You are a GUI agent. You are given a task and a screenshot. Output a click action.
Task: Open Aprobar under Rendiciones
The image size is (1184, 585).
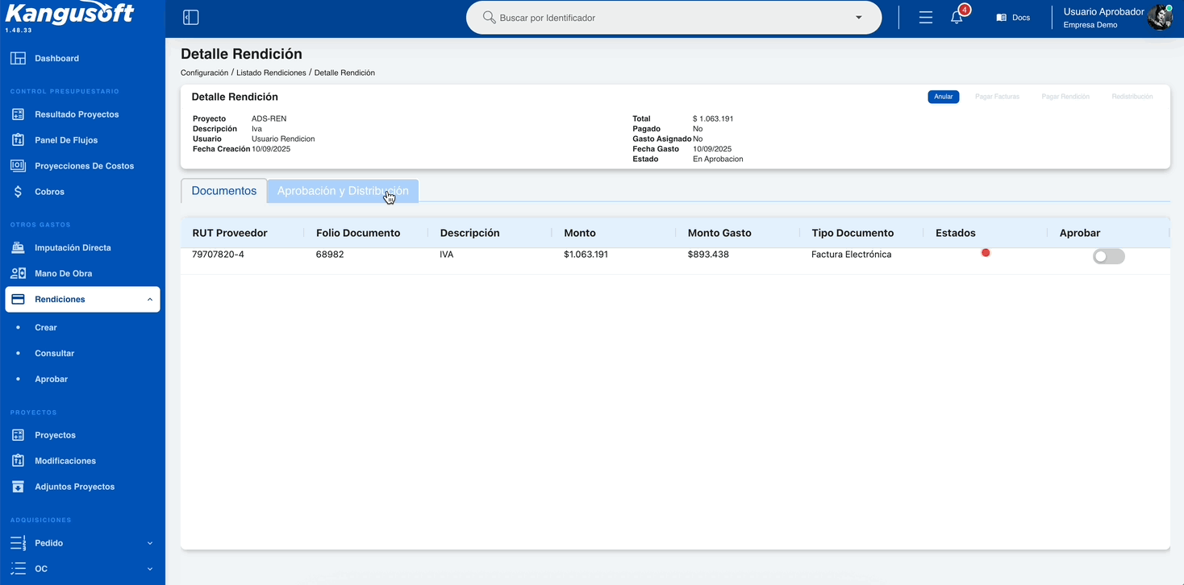(51, 380)
